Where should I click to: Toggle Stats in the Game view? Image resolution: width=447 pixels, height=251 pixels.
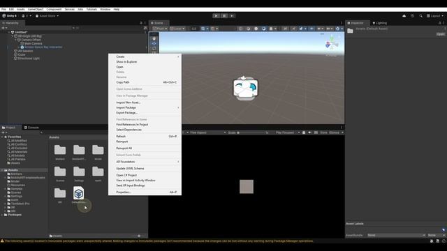[323, 132]
